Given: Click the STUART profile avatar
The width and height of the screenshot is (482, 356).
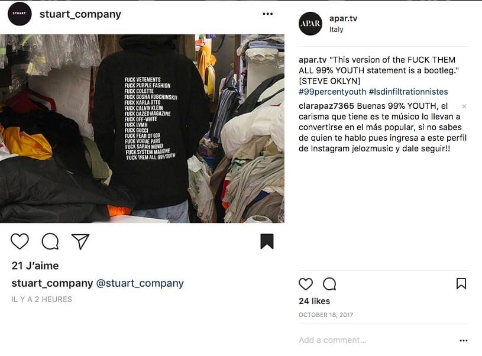Looking at the screenshot, I should coord(20,14).
